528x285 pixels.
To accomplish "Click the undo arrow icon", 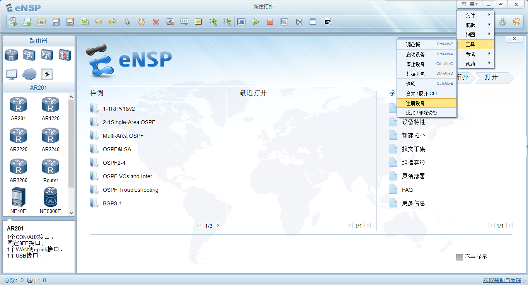I will click(x=99, y=22).
